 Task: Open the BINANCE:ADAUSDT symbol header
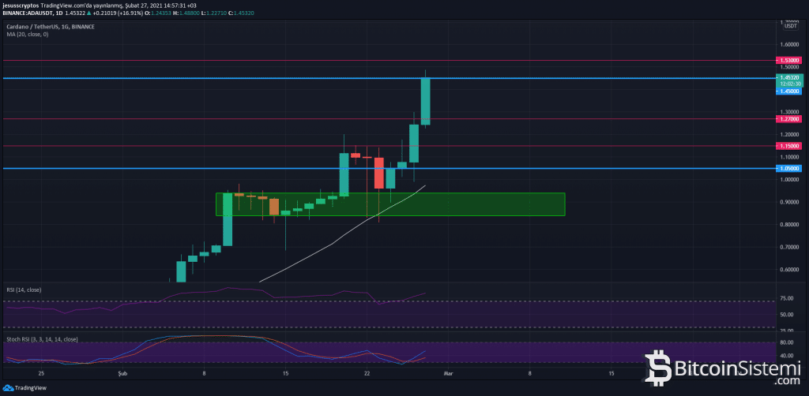32,13
